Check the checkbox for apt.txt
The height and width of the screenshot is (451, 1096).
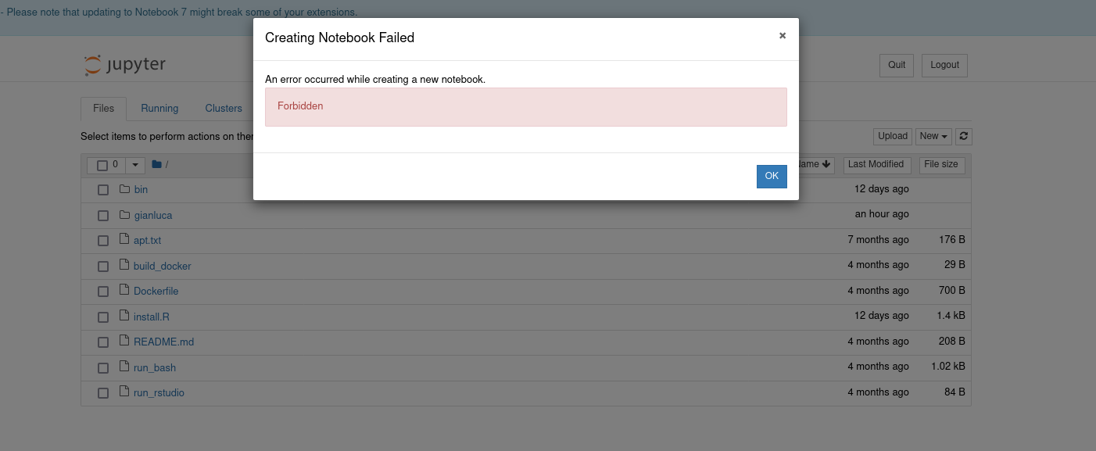pyautogui.click(x=102, y=240)
